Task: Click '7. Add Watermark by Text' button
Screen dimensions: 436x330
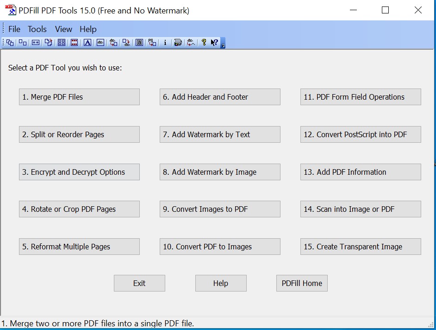Action: (x=220, y=134)
